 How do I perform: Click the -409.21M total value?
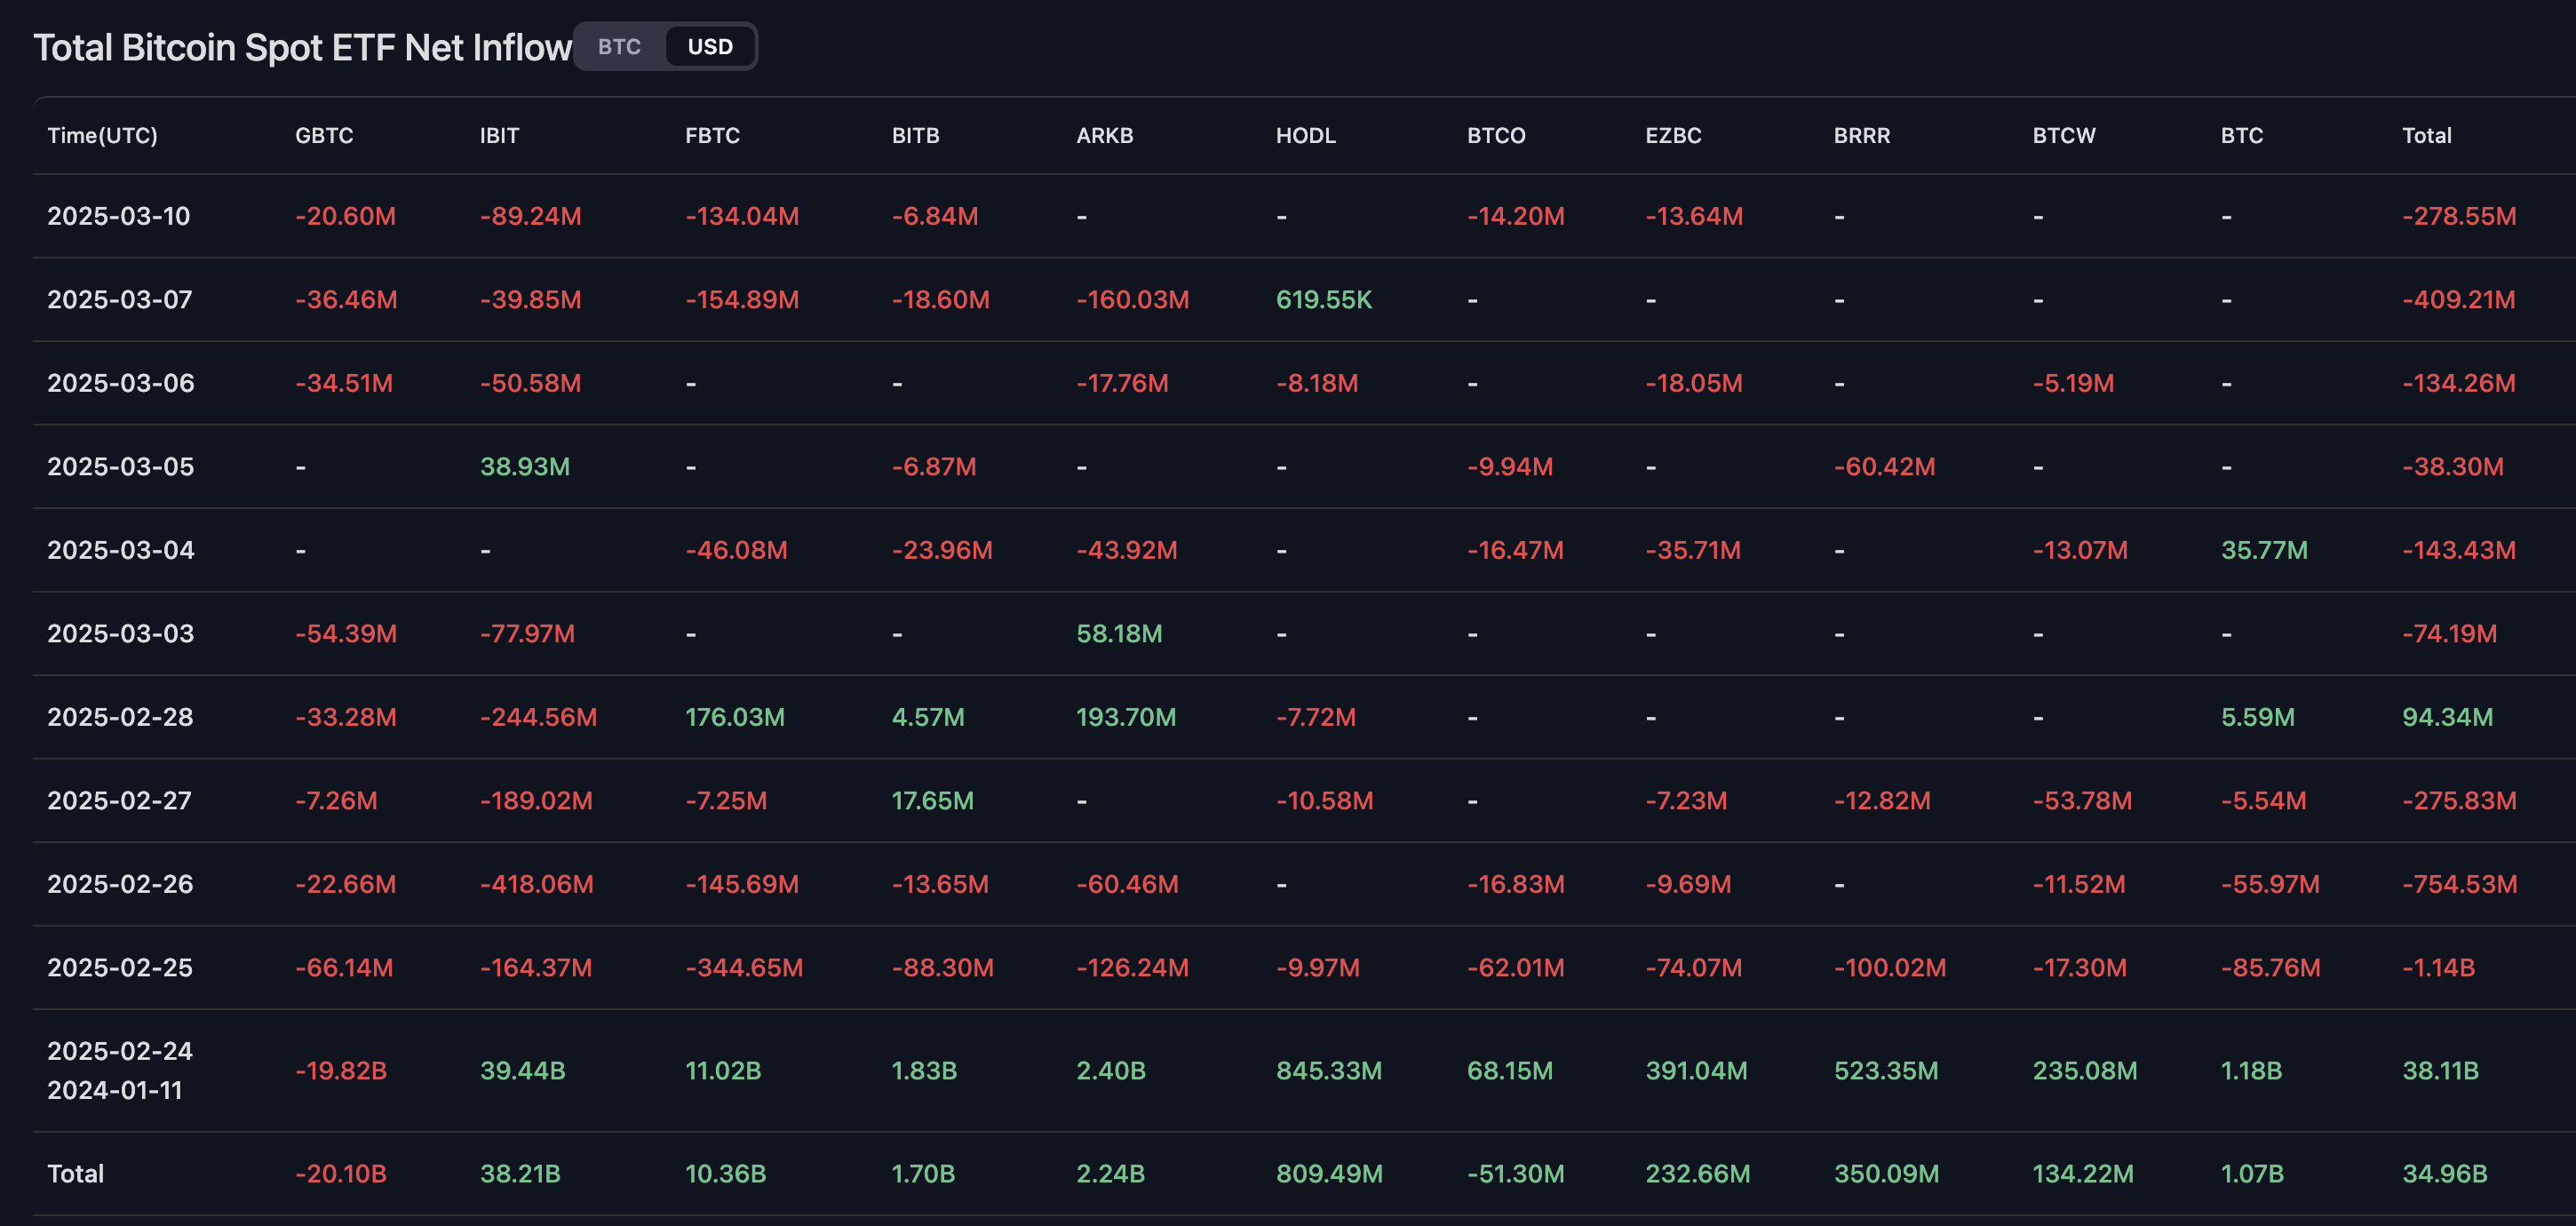[2459, 299]
